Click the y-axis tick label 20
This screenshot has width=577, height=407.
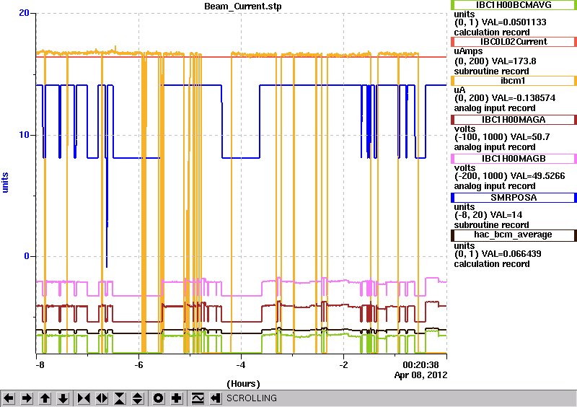[x=24, y=13]
